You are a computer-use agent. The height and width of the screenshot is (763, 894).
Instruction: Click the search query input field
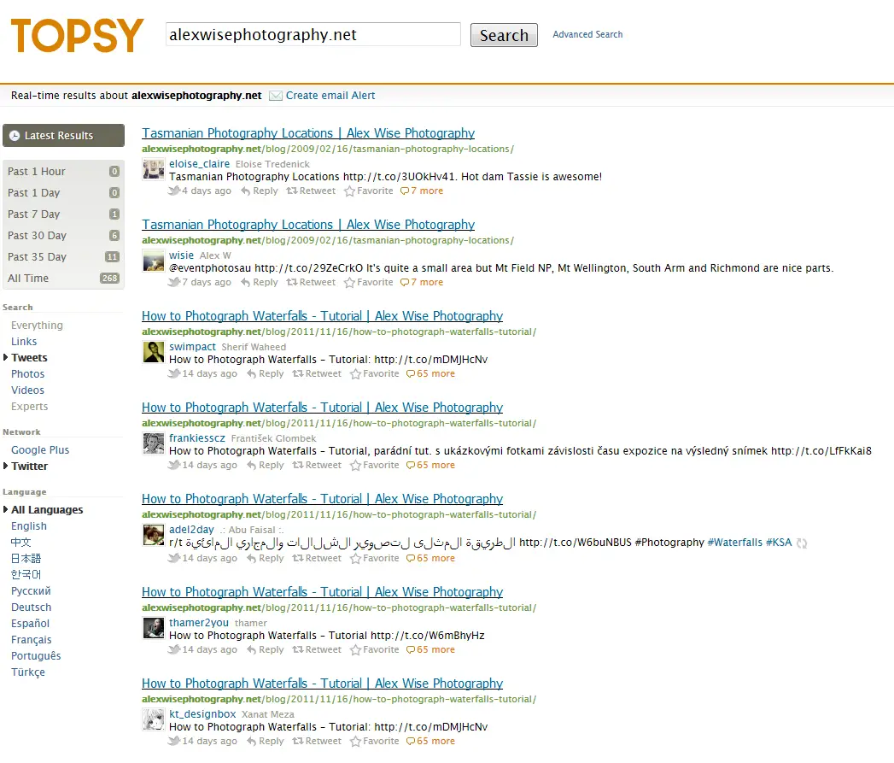tap(313, 35)
